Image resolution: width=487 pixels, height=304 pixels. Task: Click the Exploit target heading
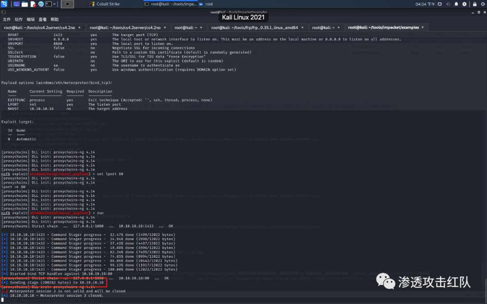tap(18, 122)
